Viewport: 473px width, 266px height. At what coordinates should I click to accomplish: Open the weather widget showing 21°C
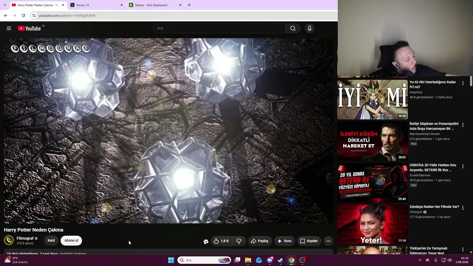(16, 260)
